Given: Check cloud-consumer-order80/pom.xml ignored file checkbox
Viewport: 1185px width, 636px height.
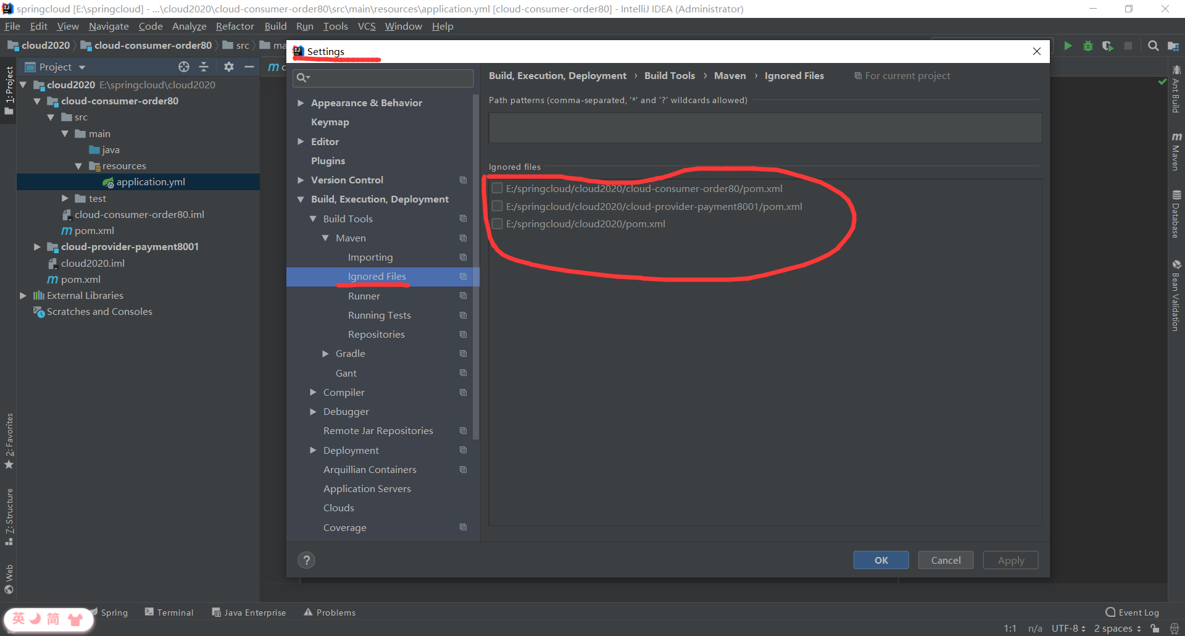Looking at the screenshot, I should [x=497, y=188].
